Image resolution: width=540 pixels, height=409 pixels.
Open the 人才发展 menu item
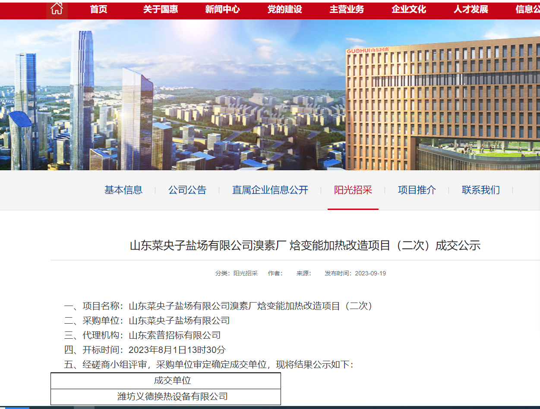coord(471,9)
